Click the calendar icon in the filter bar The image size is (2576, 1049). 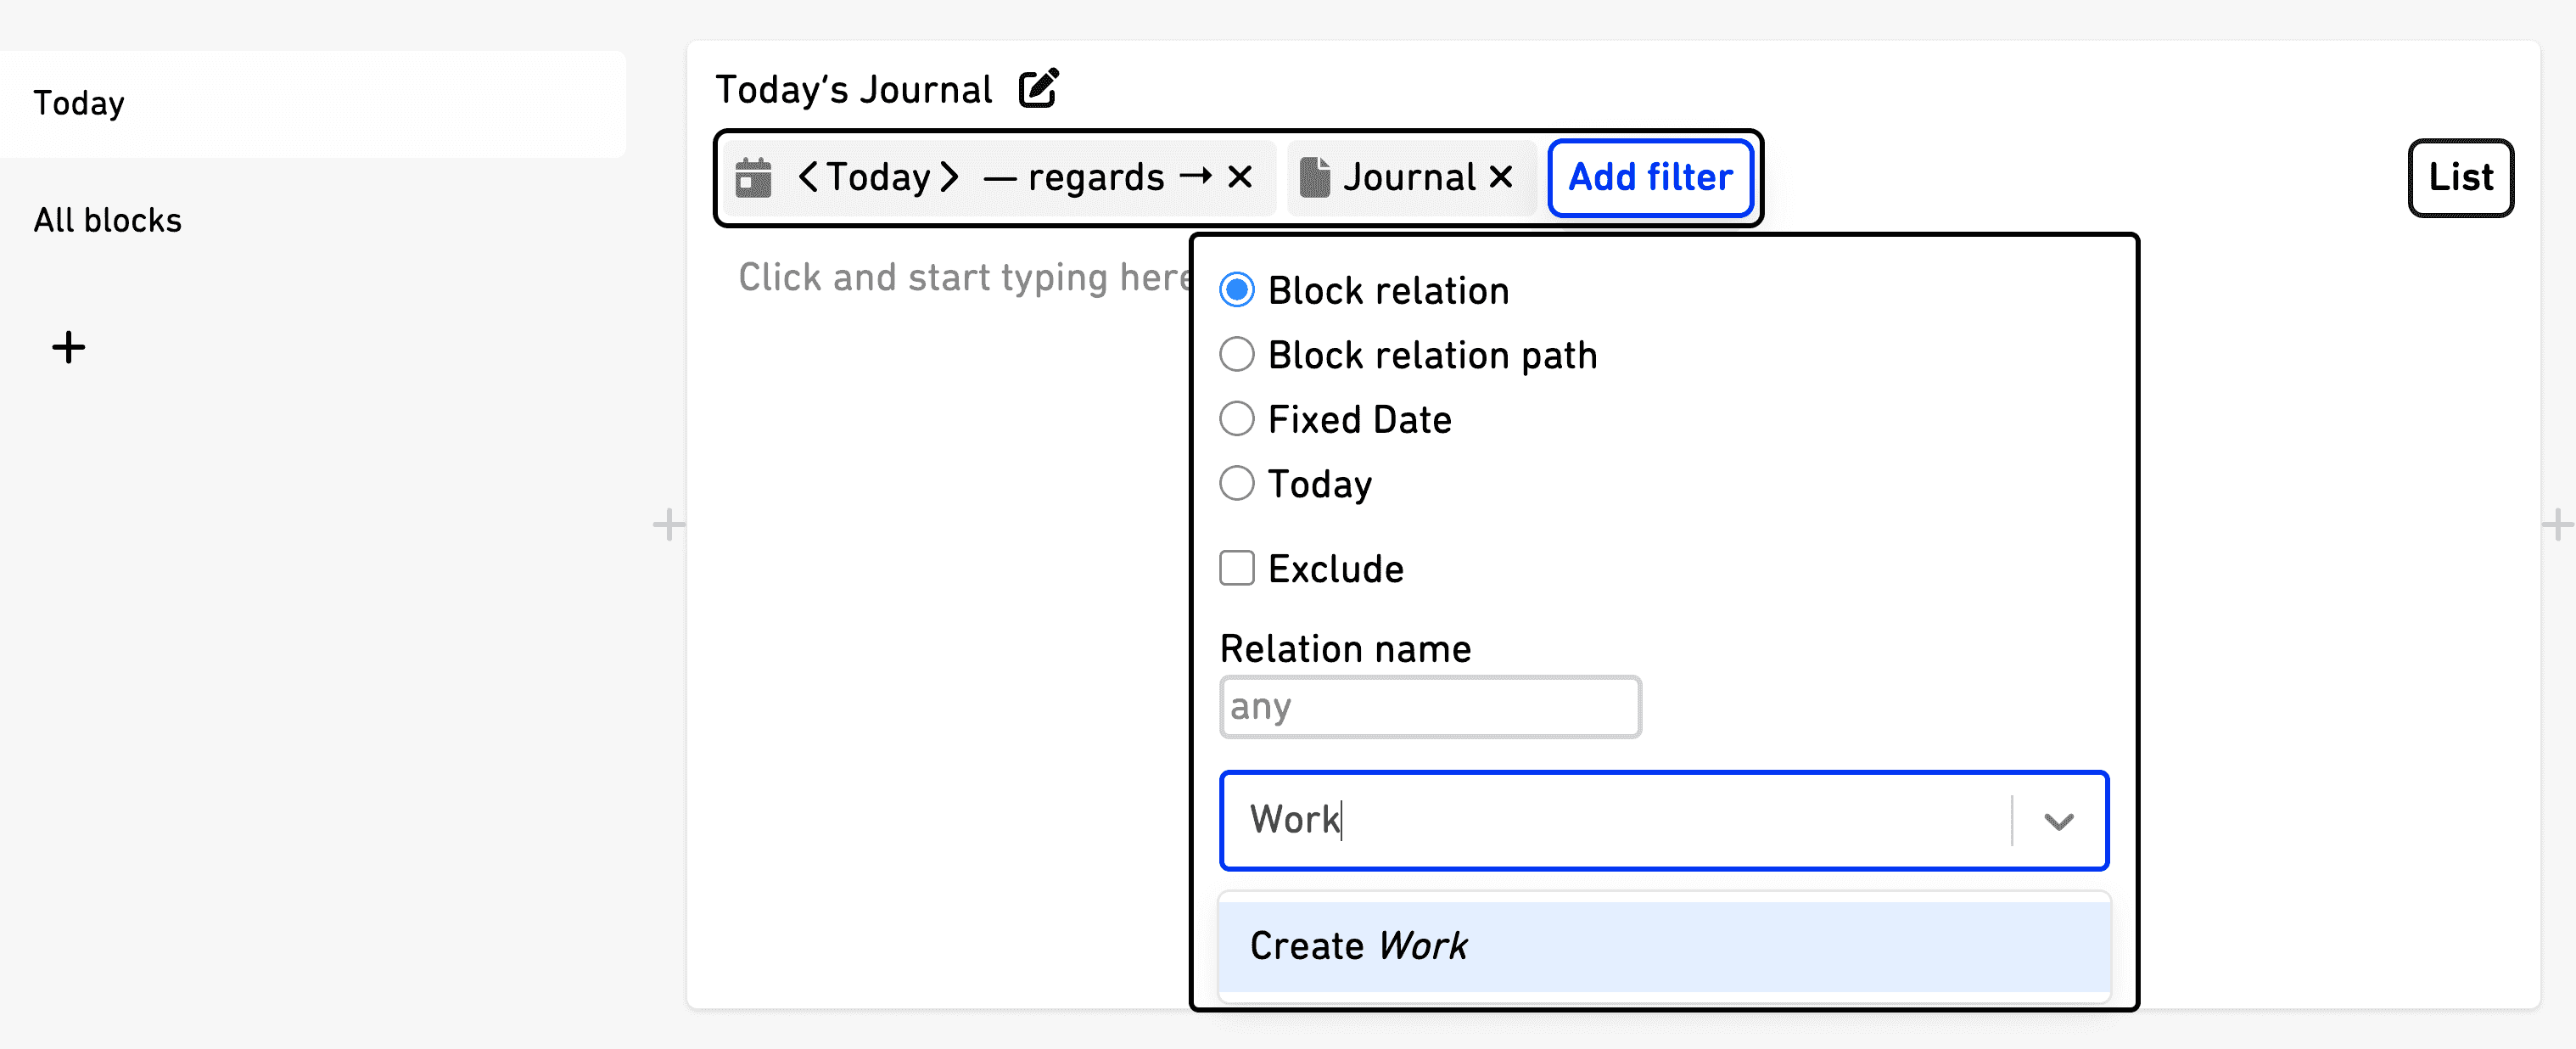753,178
